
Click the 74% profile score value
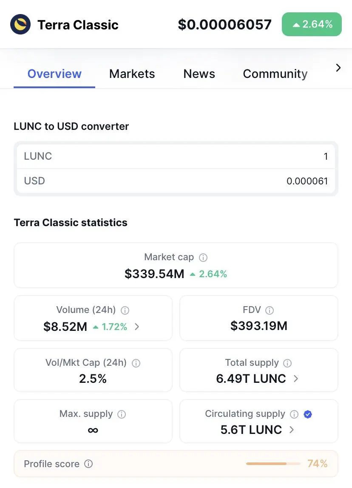coord(318,464)
